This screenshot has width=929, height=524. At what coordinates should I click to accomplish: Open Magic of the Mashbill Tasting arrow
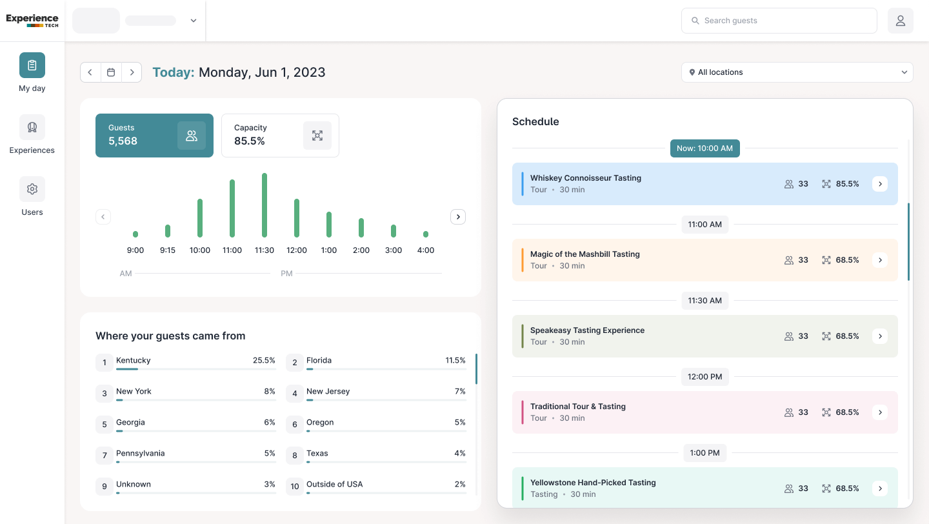point(880,260)
